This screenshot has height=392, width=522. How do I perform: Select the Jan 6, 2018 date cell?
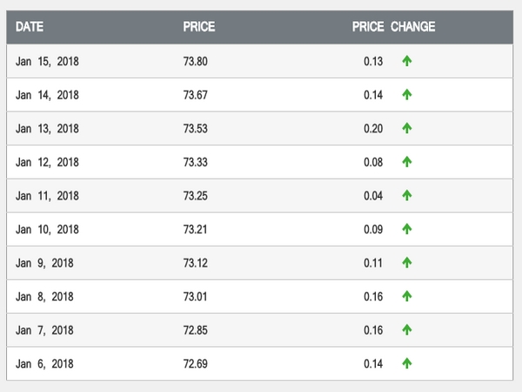click(x=44, y=363)
